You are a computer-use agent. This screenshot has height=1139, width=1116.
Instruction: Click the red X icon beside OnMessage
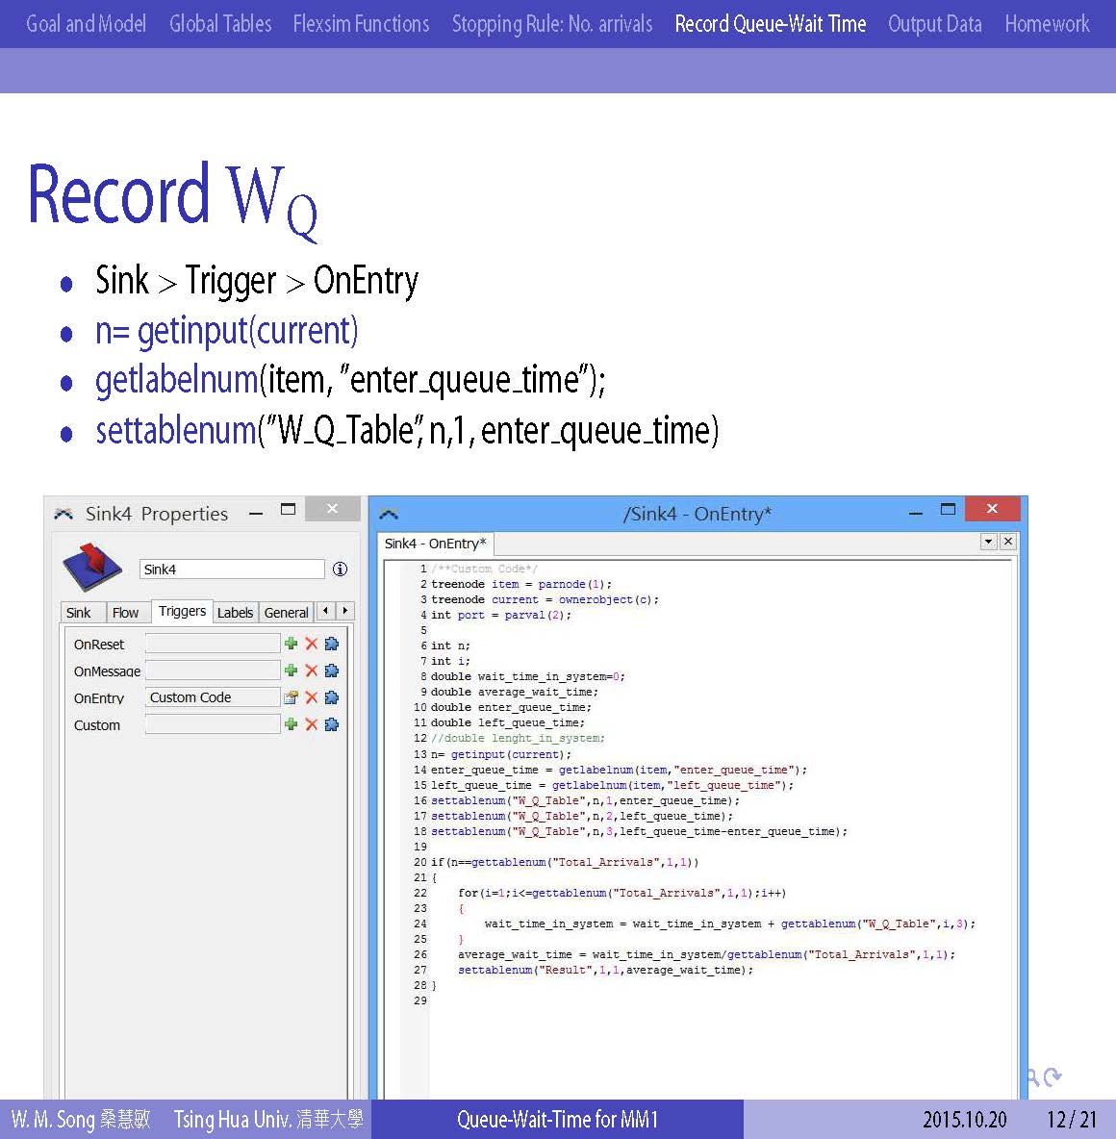click(311, 671)
